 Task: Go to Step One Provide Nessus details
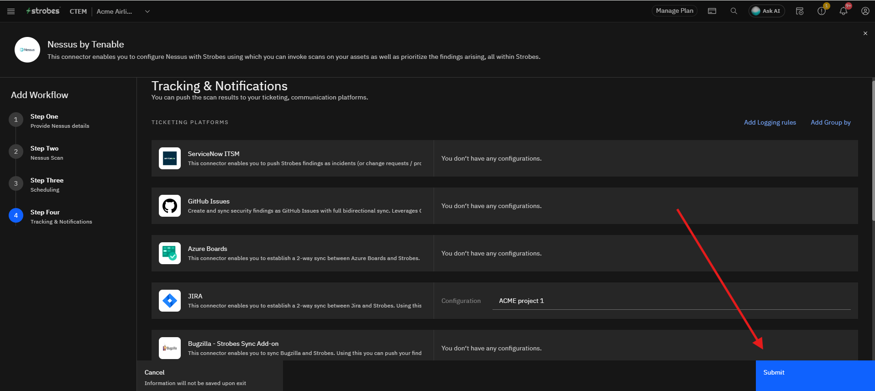click(x=60, y=121)
